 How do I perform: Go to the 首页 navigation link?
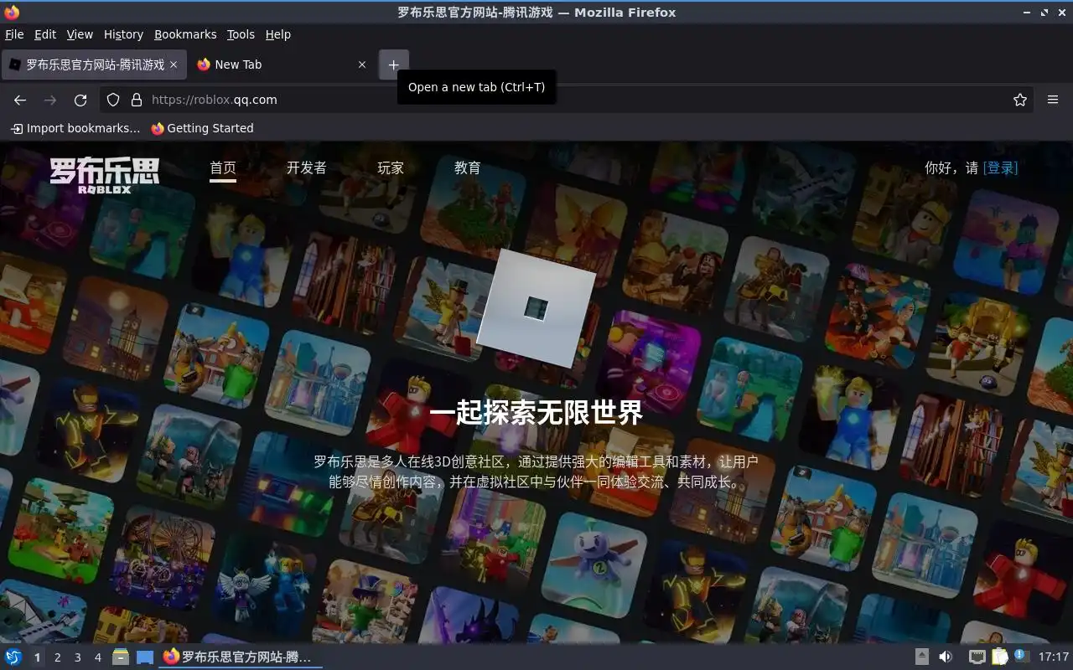tap(223, 167)
